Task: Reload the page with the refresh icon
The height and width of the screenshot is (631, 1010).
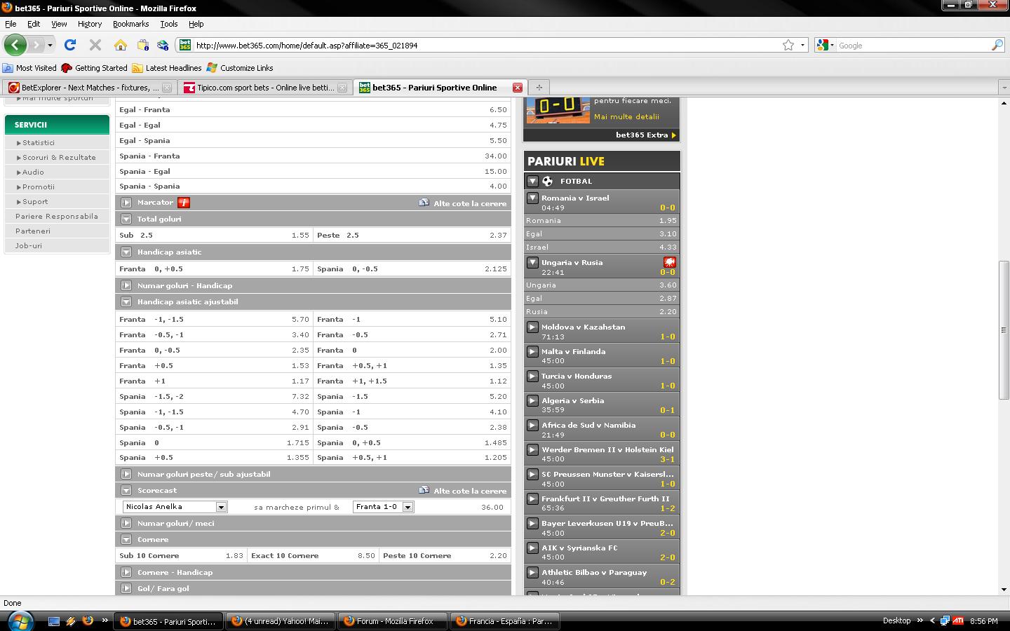Action: (x=70, y=45)
